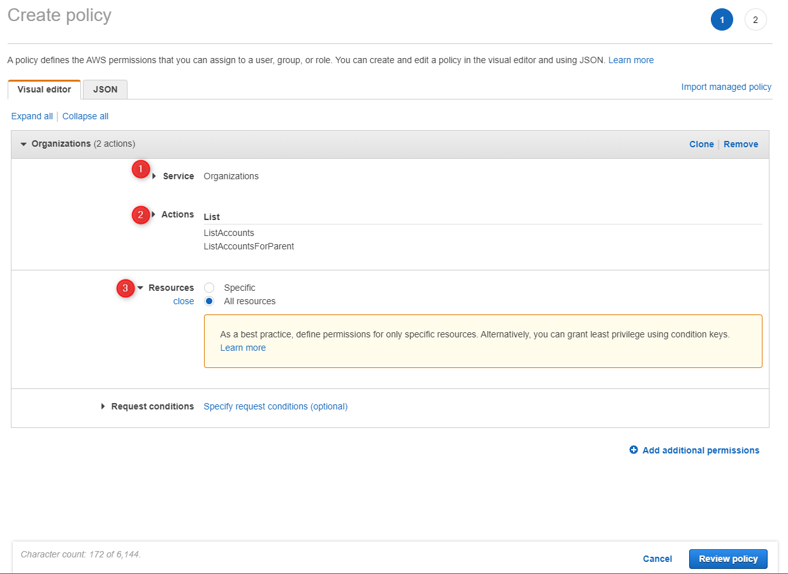Select the All resources radio button
The width and height of the screenshot is (788, 574).
coord(209,301)
